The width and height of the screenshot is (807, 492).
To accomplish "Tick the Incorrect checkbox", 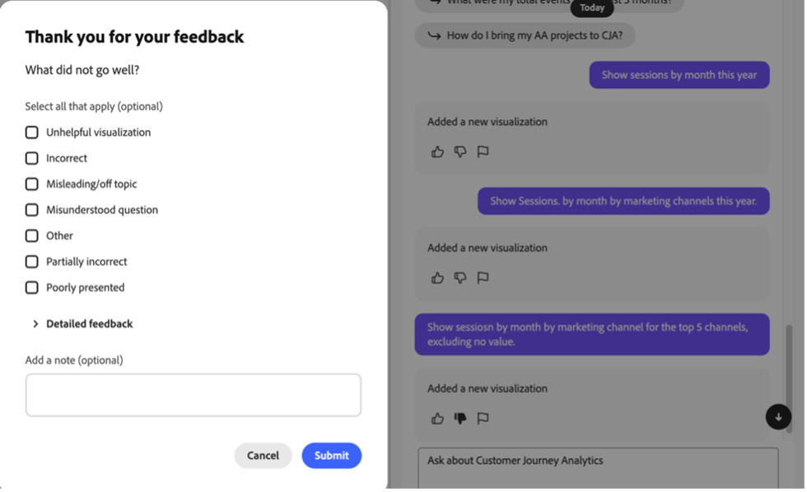I will click(x=32, y=158).
